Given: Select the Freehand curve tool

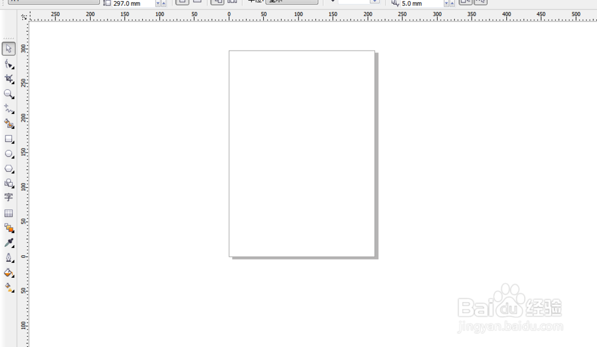Looking at the screenshot, I should tap(9, 109).
